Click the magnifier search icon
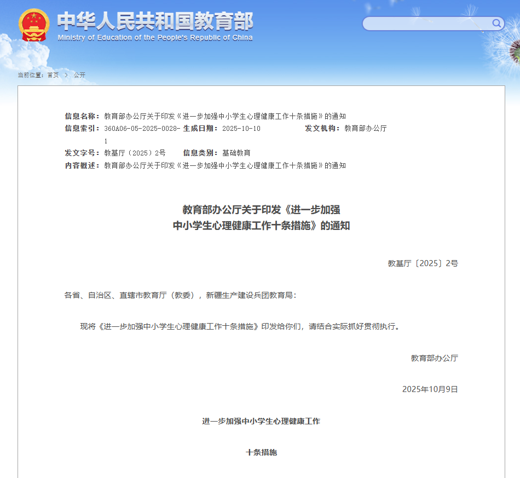Viewport: 520px width, 478px height. tap(496, 23)
